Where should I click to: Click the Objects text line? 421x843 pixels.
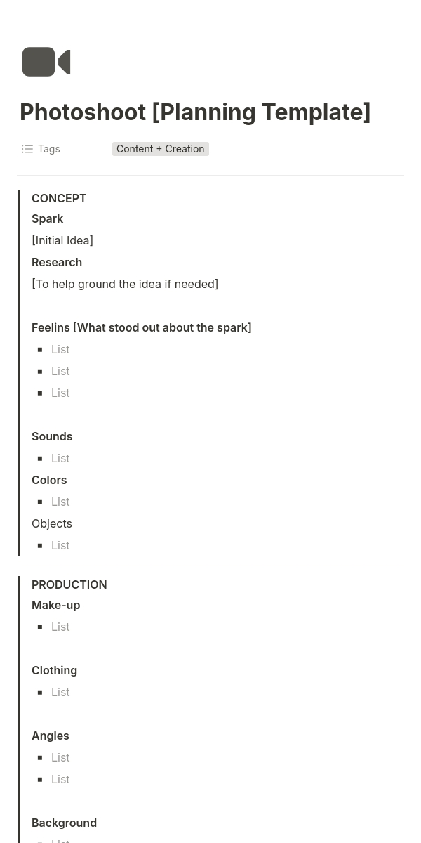52,523
